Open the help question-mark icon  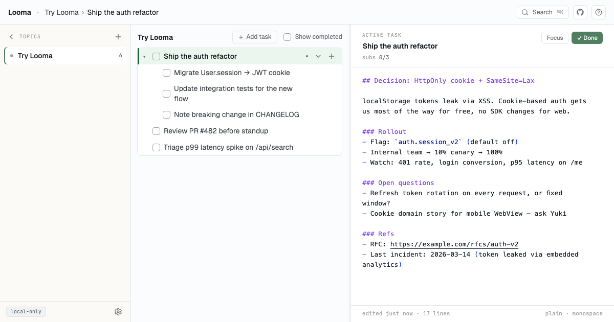tap(599, 12)
